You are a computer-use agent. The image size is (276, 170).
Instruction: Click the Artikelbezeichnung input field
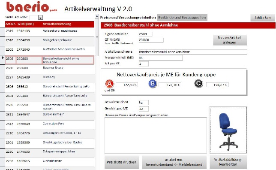(x=193, y=52)
